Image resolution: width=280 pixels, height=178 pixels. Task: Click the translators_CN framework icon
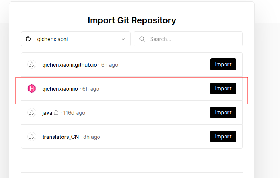click(x=32, y=137)
